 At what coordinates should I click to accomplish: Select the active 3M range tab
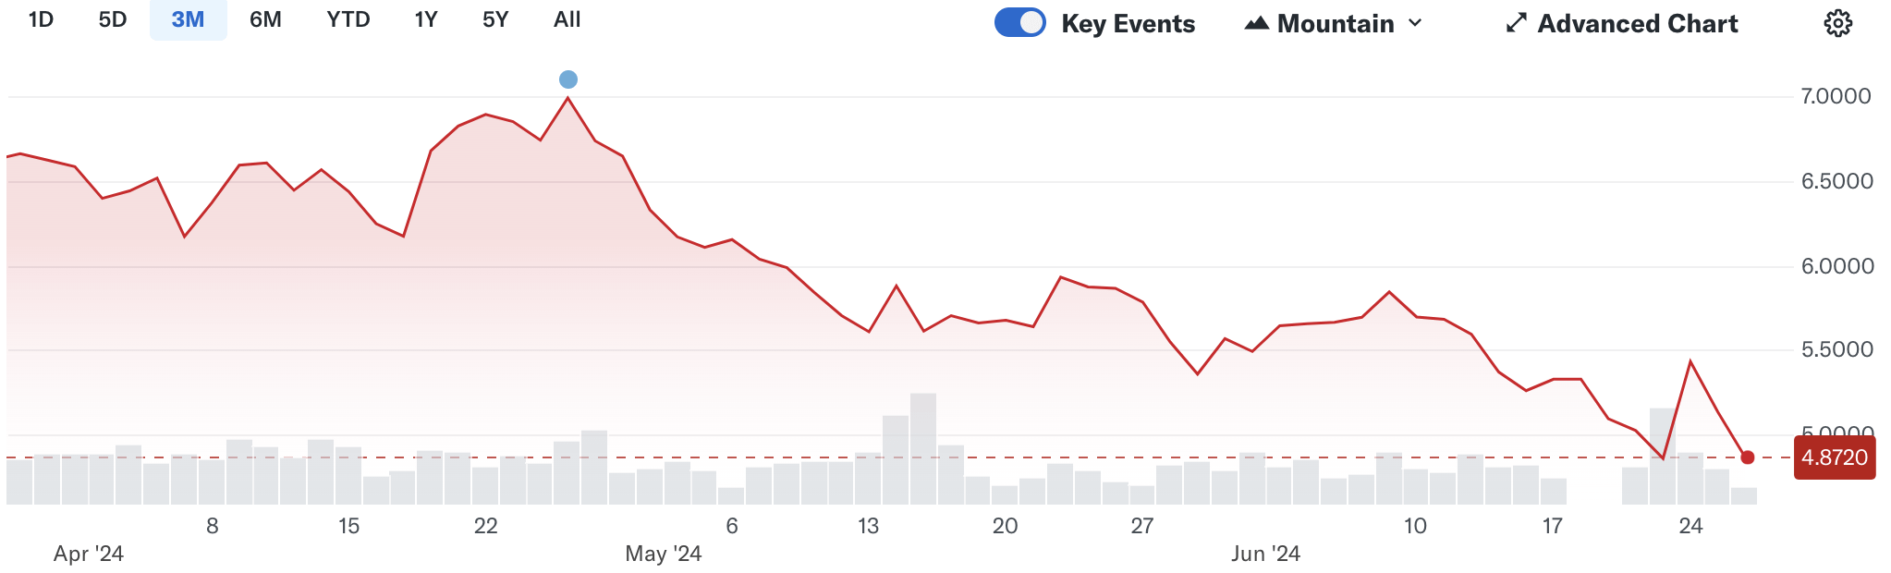tap(188, 20)
